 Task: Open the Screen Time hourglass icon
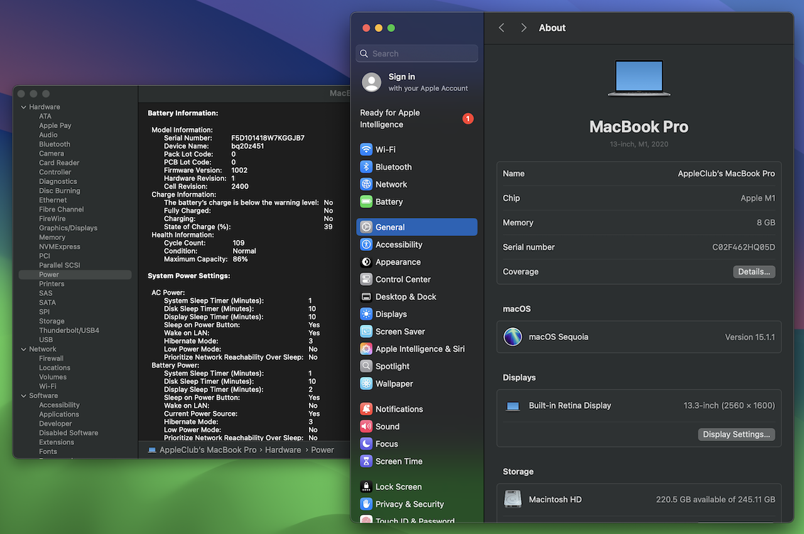366,461
